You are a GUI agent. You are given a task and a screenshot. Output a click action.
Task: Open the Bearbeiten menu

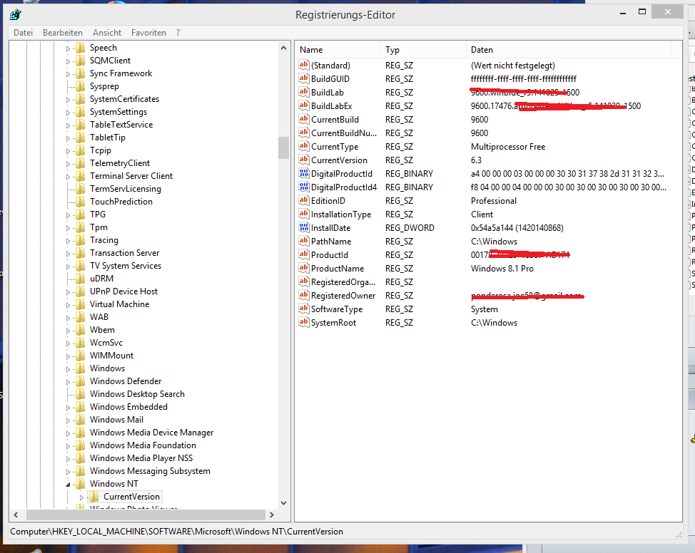coord(63,32)
